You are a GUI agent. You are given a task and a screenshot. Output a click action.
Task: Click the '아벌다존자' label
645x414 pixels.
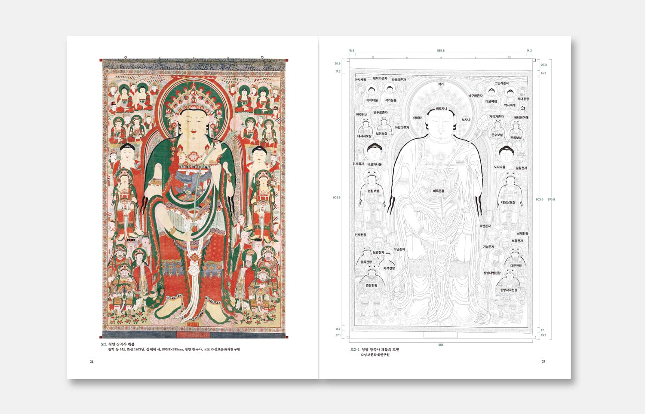[402, 128]
